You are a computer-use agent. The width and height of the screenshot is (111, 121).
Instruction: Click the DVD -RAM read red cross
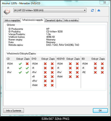pos(45,85)
